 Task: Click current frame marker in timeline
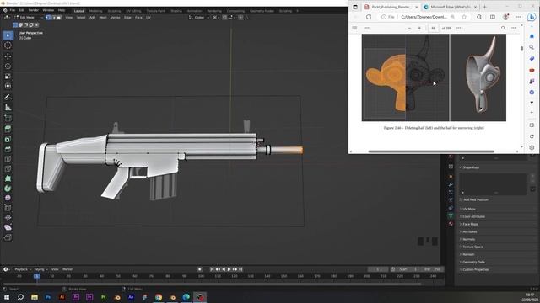pos(37,276)
